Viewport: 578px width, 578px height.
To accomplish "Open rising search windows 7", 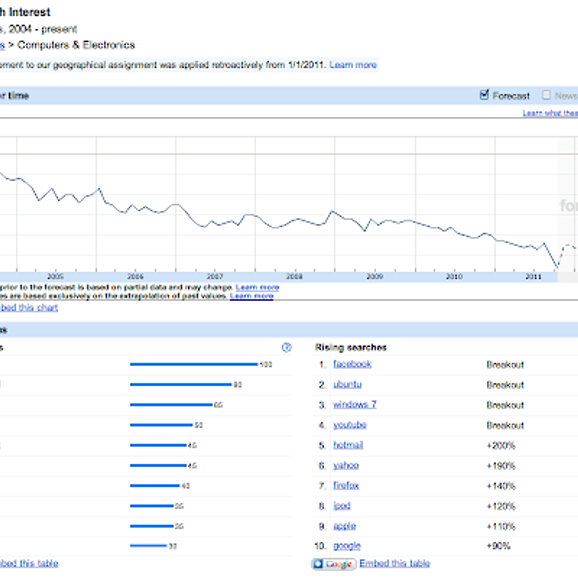I will pos(354,405).
